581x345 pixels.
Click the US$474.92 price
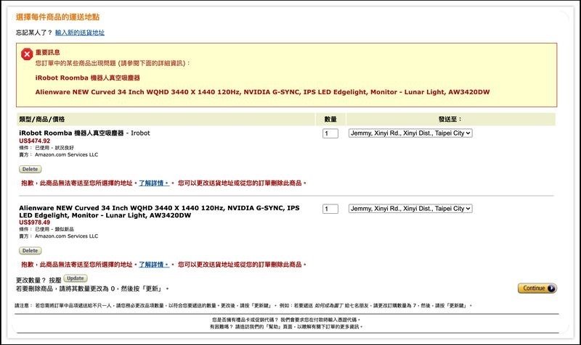[34, 141]
